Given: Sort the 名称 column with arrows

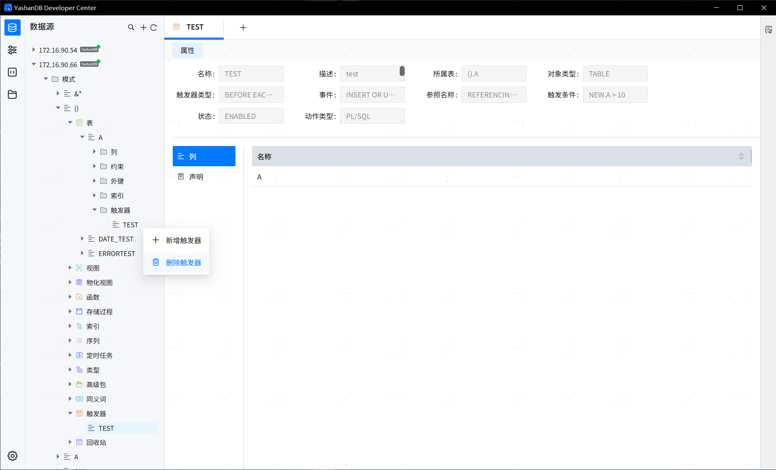Looking at the screenshot, I should point(741,157).
